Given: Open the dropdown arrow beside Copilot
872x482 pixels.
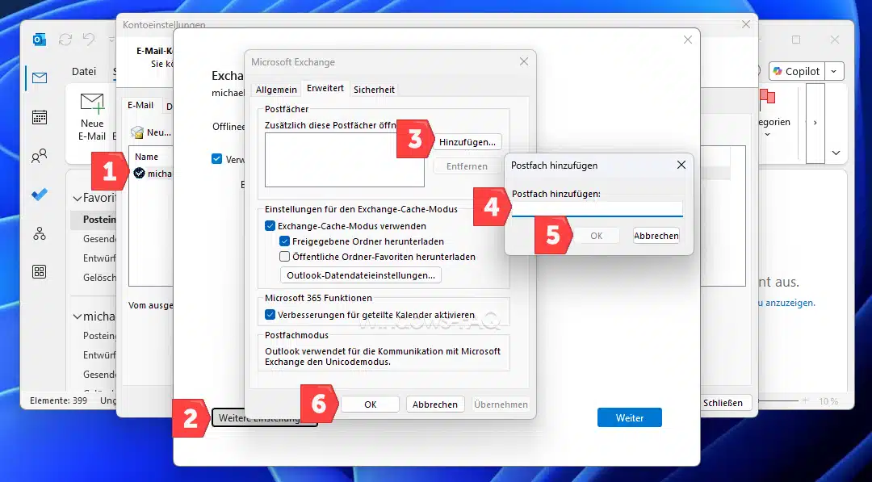Looking at the screenshot, I should pyautogui.click(x=835, y=71).
